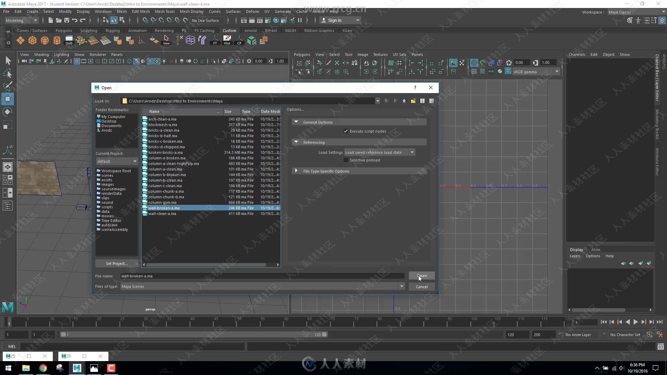Screen dimensions: 667x375
Task: Select wall-clean-a.ma file in list
Action: click(x=162, y=214)
